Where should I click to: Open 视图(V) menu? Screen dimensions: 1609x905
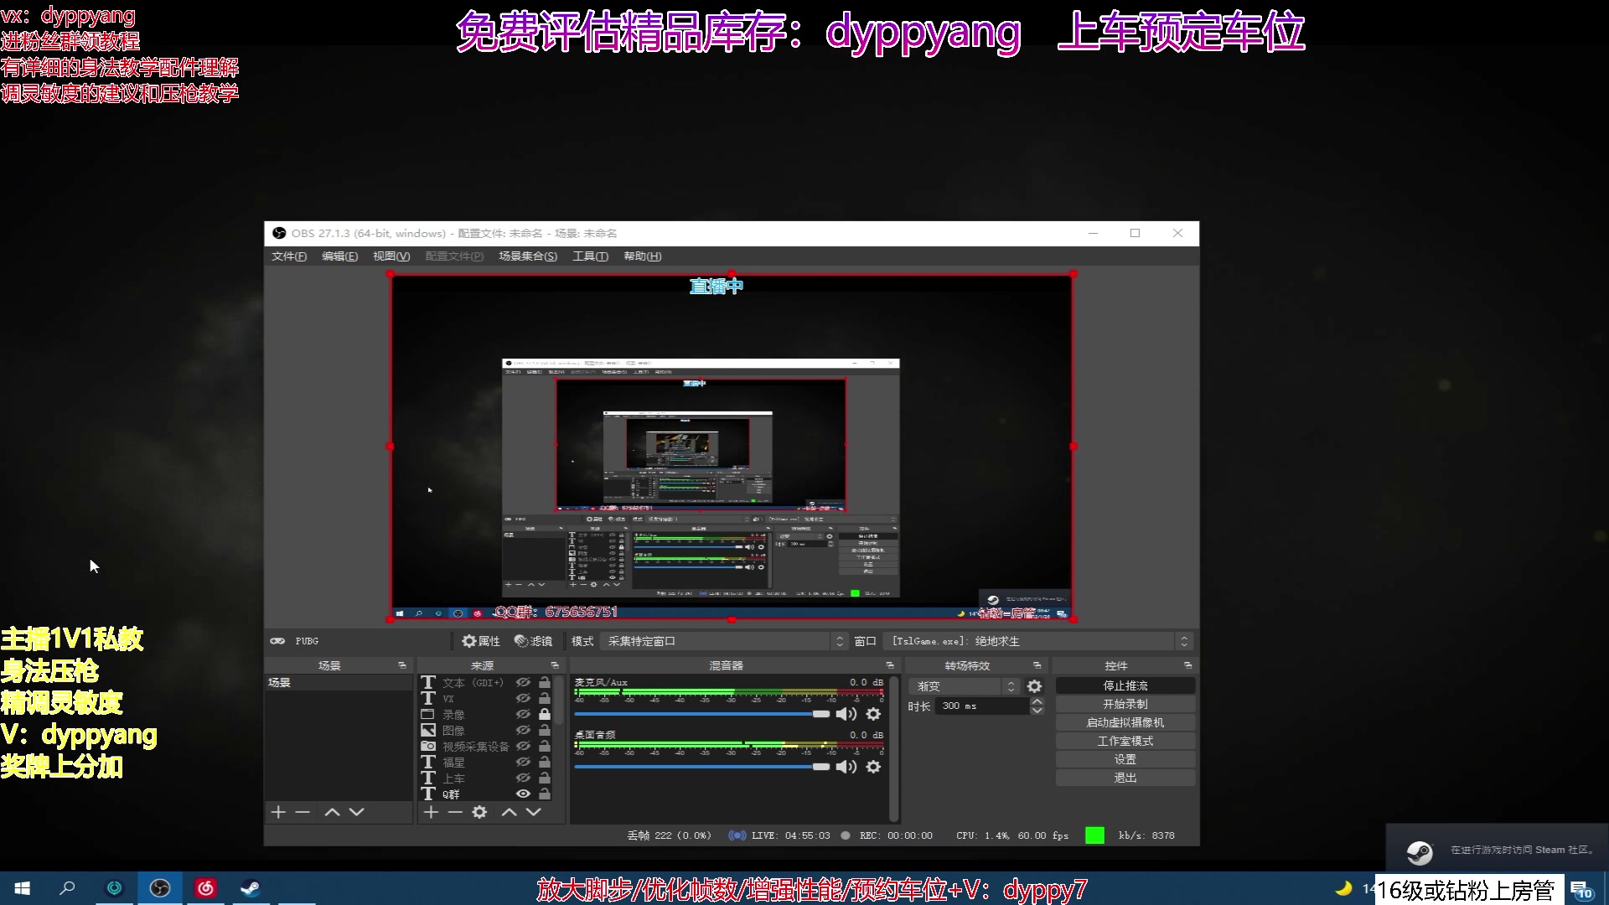coord(391,256)
